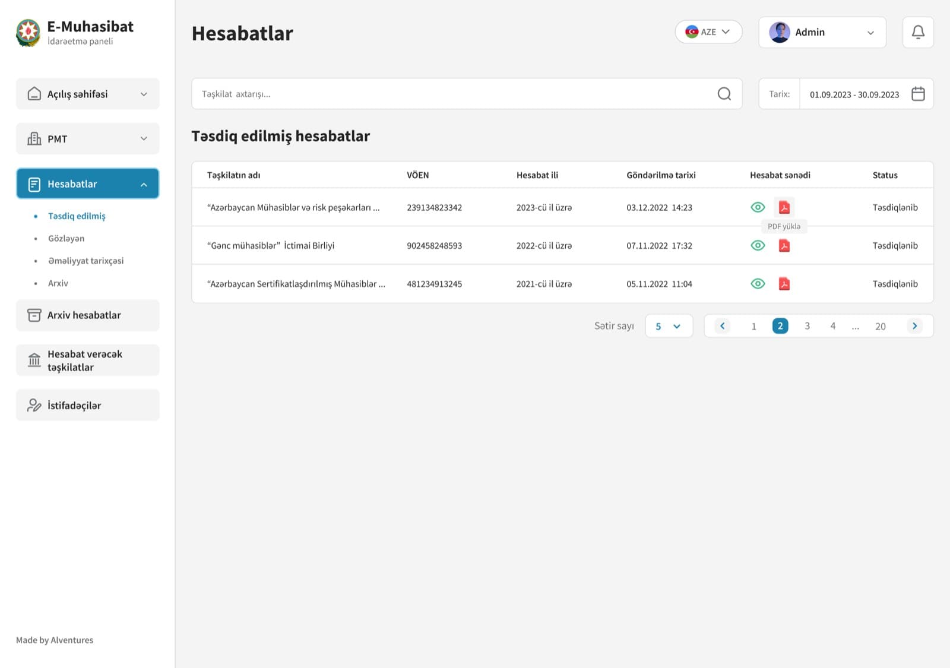The width and height of the screenshot is (950, 668).
Task: Open the Sətir sayı rows dropdown
Action: coord(669,326)
